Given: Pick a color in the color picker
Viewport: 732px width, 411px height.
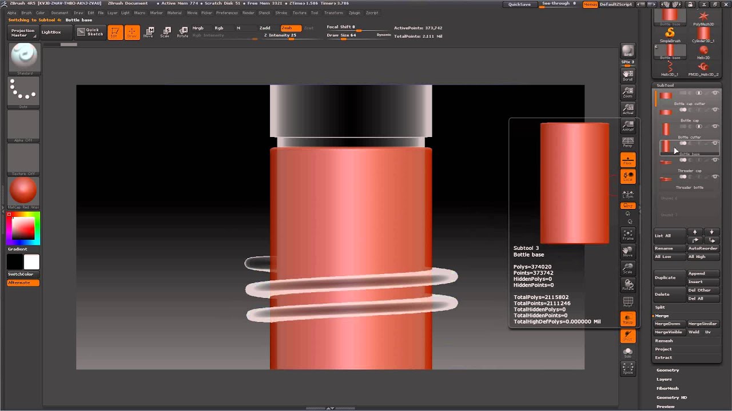Looking at the screenshot, I should click(23, 228).
